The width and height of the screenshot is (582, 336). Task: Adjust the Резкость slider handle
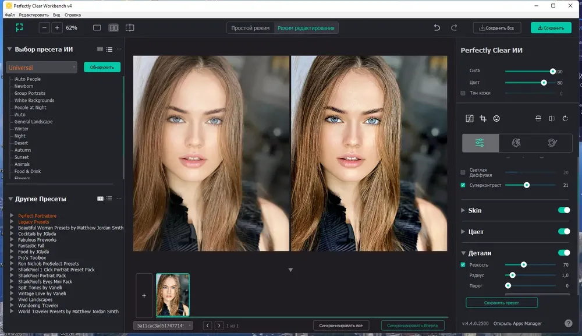tap(523, 265)
